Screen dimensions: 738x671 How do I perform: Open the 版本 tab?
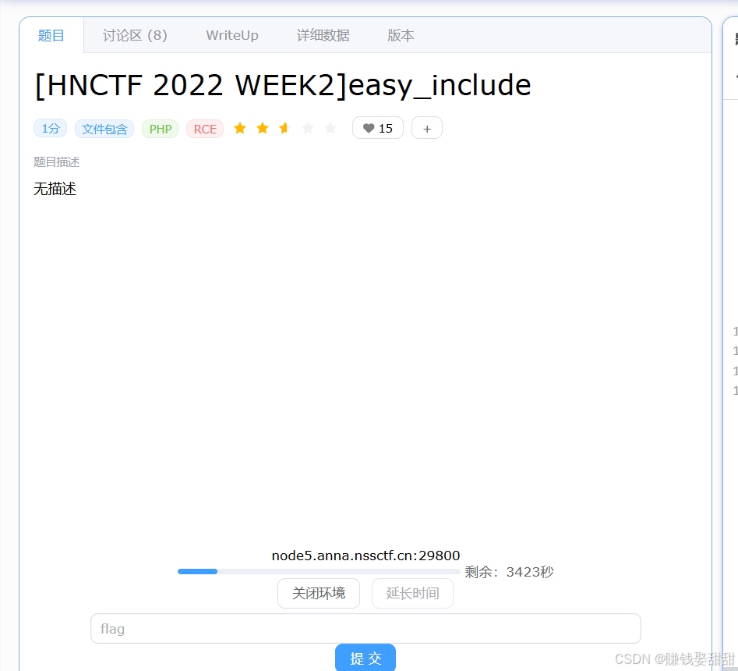pos(401,35)
